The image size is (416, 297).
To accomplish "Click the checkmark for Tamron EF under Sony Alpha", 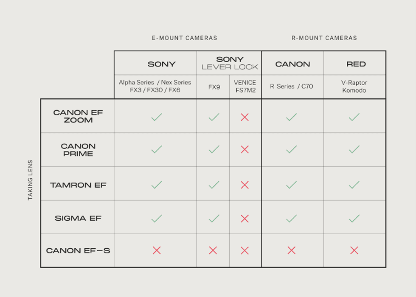I will [157, 185].
